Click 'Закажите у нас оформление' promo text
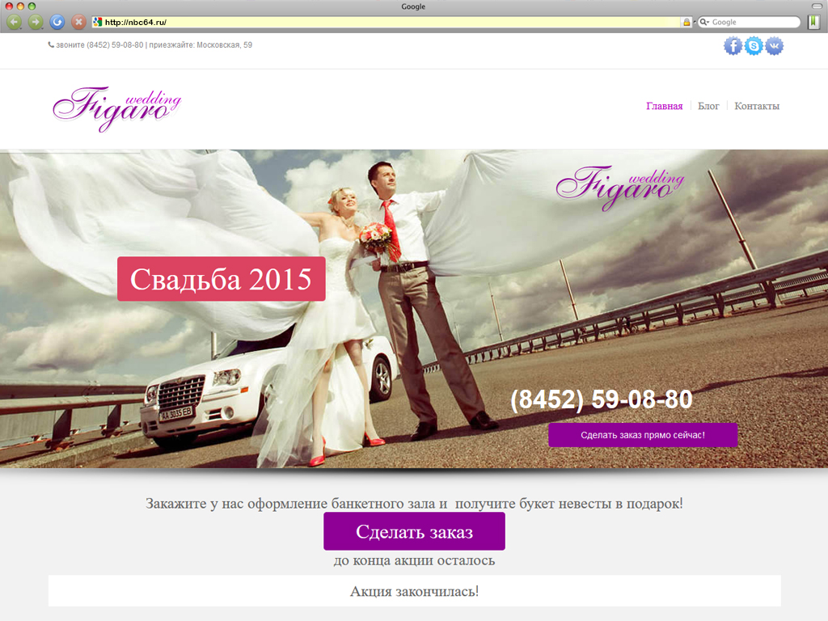Screen dimensions: 828x621 pos(414,503)
